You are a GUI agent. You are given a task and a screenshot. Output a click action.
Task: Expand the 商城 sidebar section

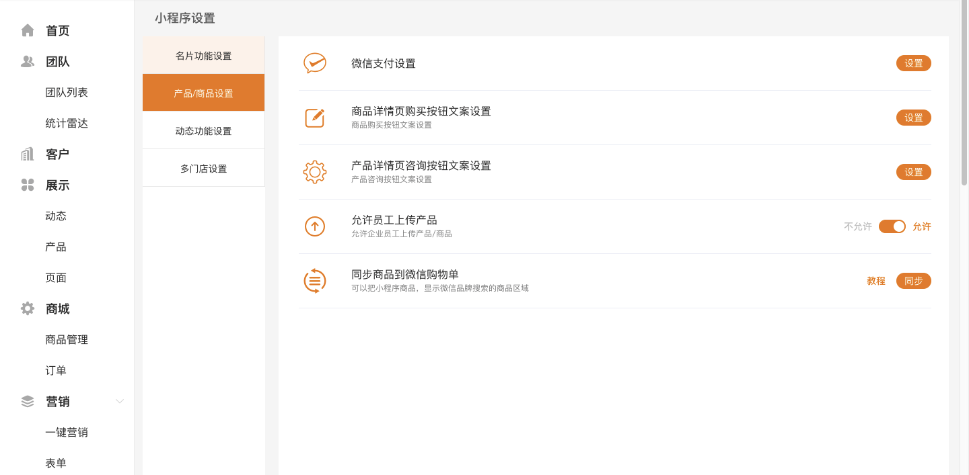pyautogui.click(x=57, y=308)
